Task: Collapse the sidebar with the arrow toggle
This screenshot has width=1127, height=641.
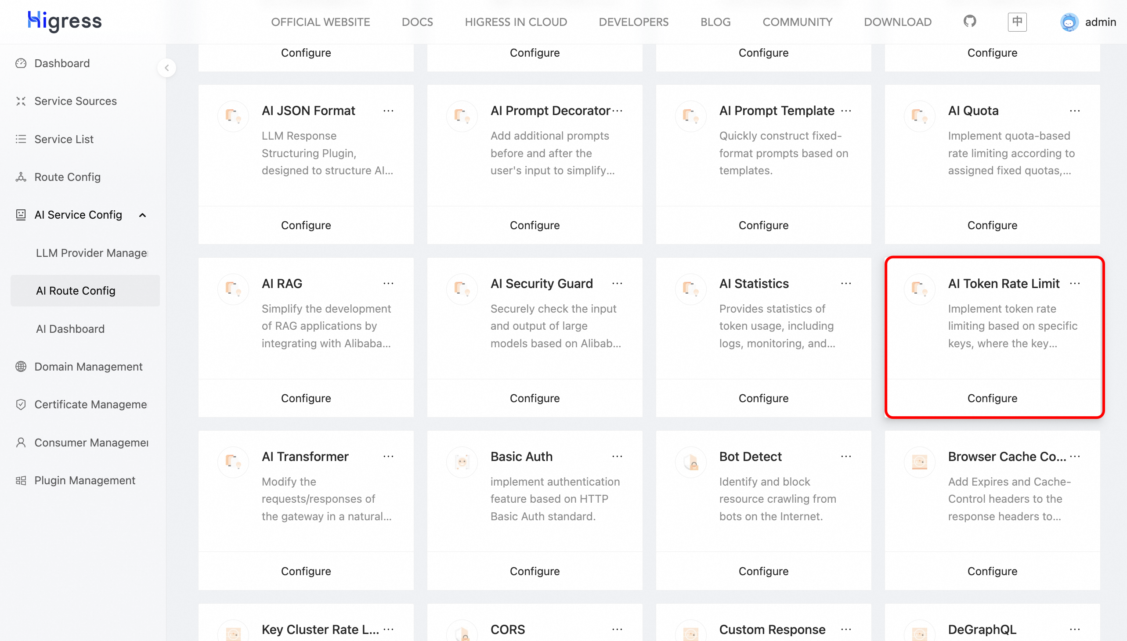Action: point(166,68)
